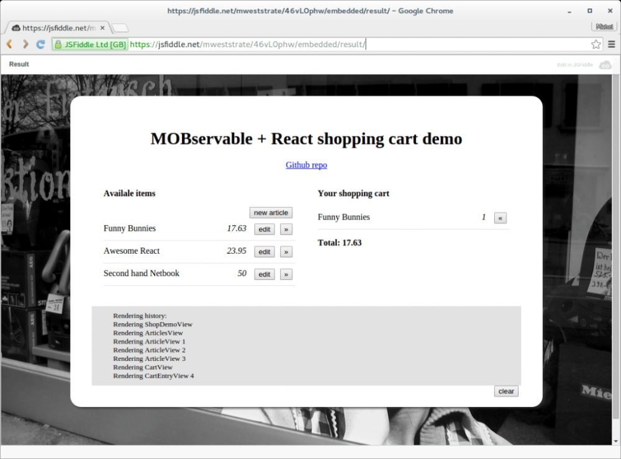Add Awesome React to the cart
The height and width of the screenshot is (459, 621).
pyautogui.click(x=286, y=252)
